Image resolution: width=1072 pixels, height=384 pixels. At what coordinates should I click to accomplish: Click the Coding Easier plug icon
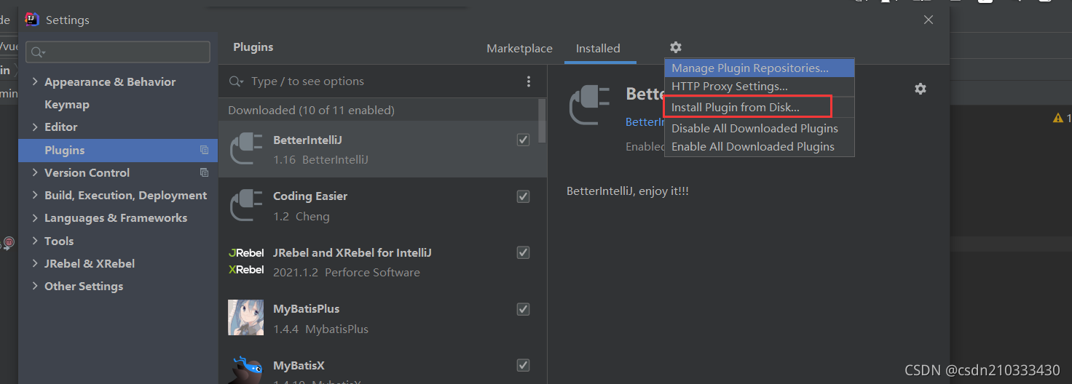pos(246,205)
